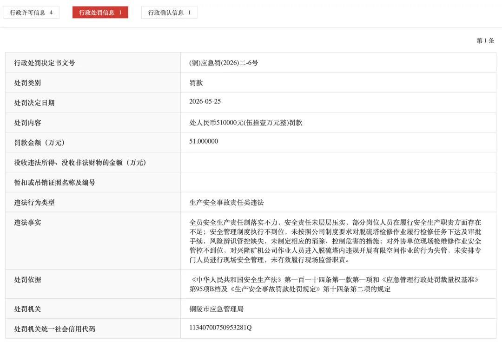Open the 行政许可信息 tab
502x342 pixels.
point(31,13)
